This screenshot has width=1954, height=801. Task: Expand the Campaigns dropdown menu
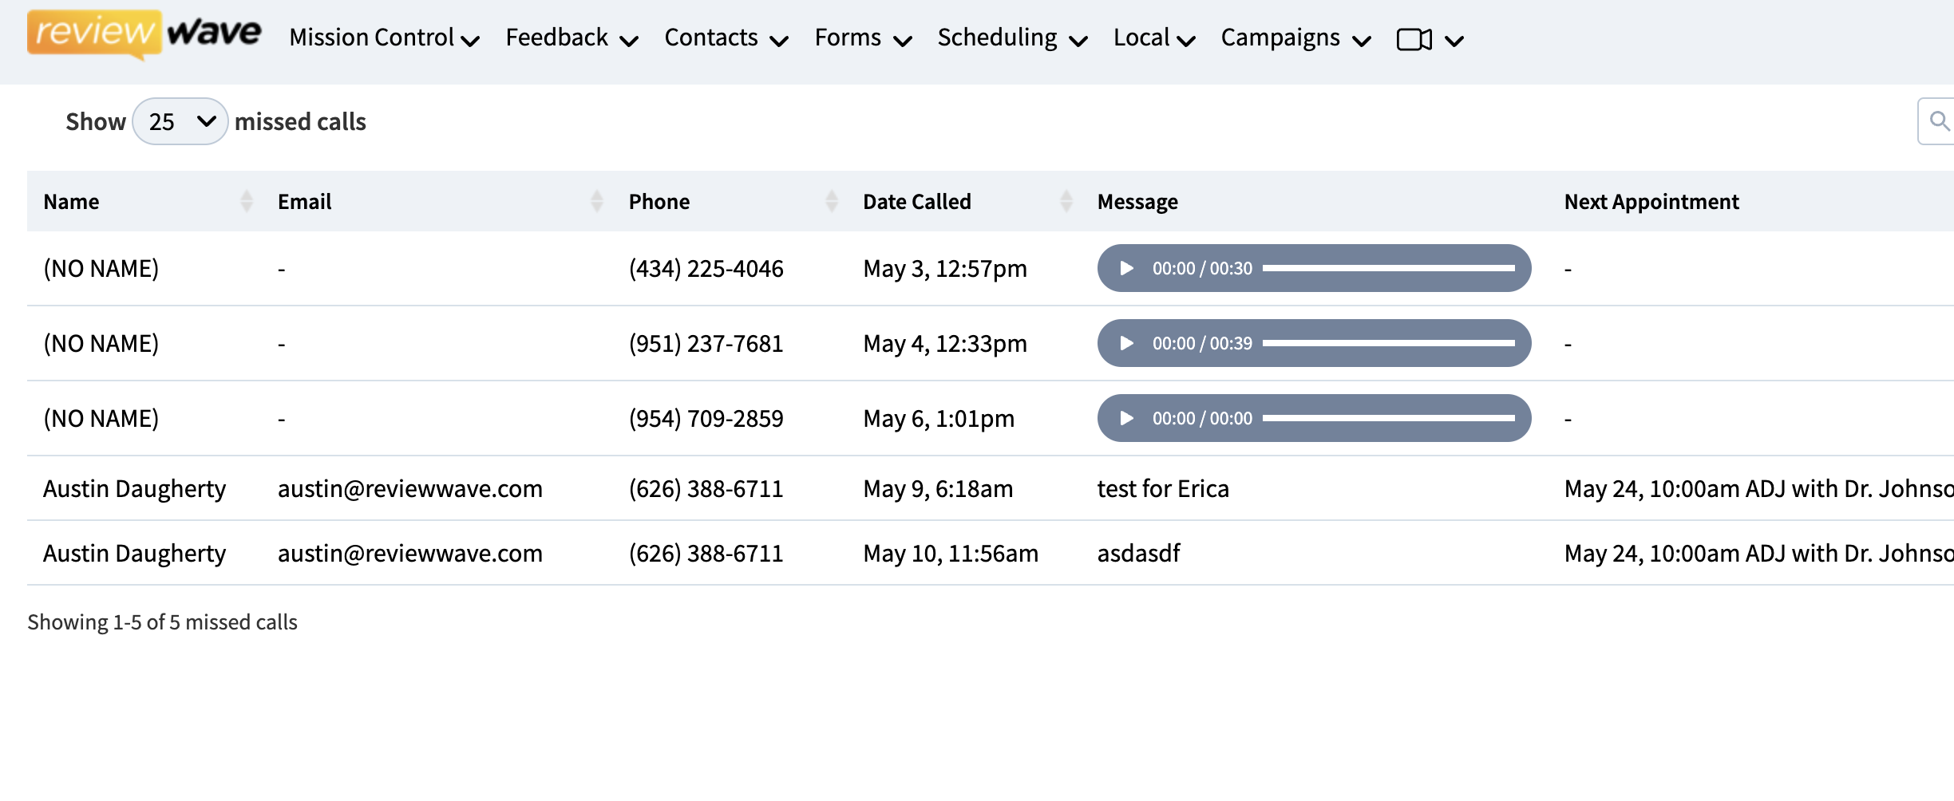click(1295, 38)
